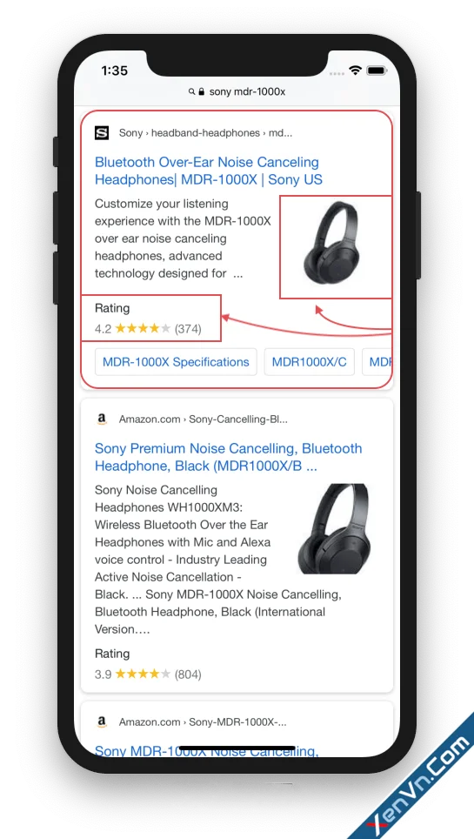Tap the padlock icon in address bar
The width and height of the screenshot is (474, 839).
(201, 91)
